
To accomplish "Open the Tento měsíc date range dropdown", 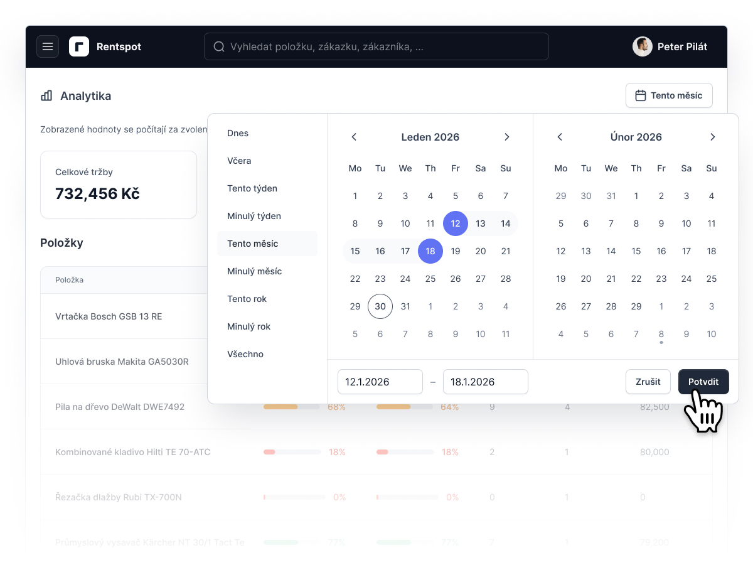I will (x=669, y=95).
